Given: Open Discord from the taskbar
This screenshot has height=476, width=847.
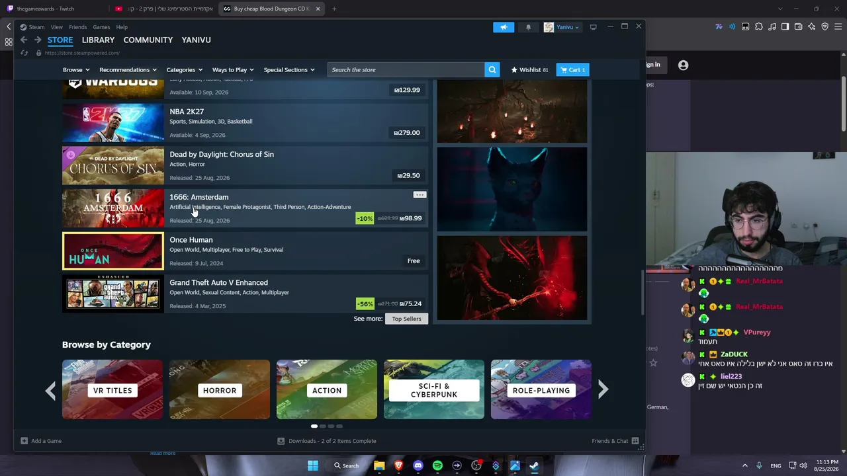Looking at the screenshot, I should (x=418, y=465).
